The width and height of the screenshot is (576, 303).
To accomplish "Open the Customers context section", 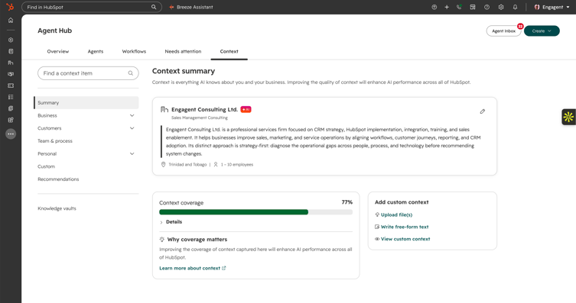I will click(50, 128).
